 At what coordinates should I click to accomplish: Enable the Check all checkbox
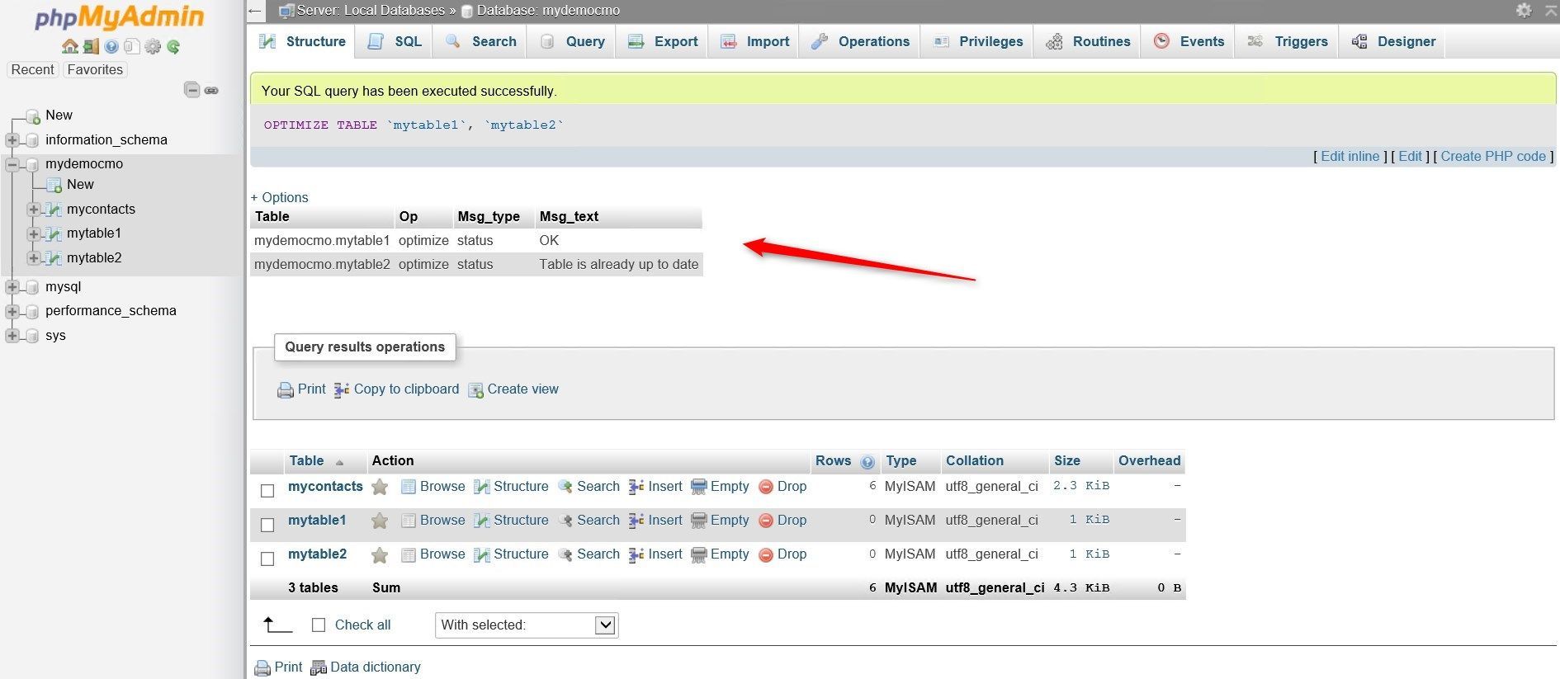tap(319, 625)
